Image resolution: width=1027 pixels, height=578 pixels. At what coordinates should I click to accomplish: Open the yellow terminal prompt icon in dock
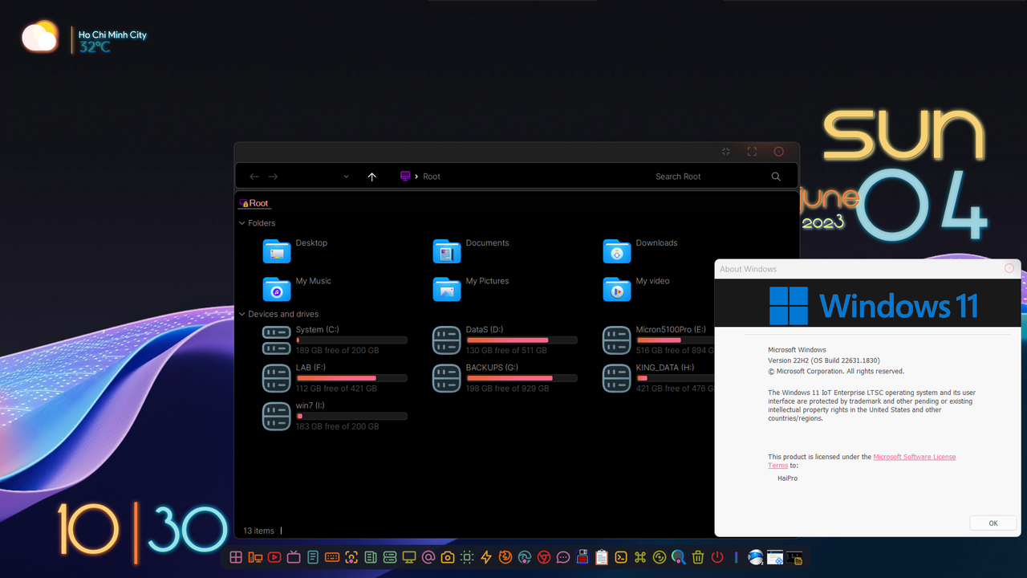pyautogui.click(x=621, y=557)
